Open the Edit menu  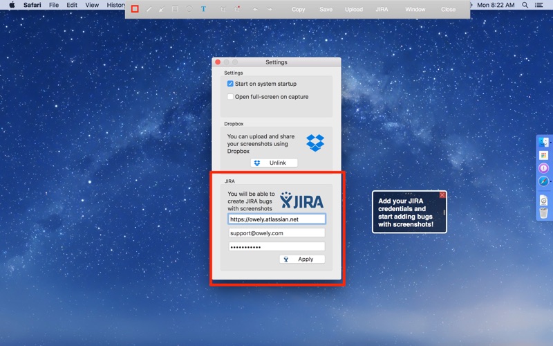72,5
